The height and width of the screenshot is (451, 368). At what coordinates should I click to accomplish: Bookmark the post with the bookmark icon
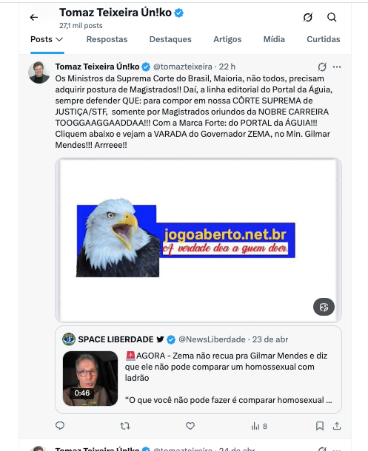point(320,426)
